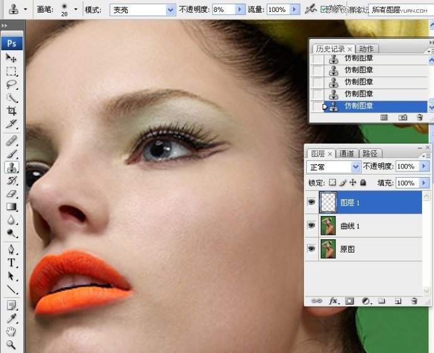The width and height of the screenshot is (434, 353).
Task: Expand the layer fill 填充 slider arrow
Action: tap(423, 183)
